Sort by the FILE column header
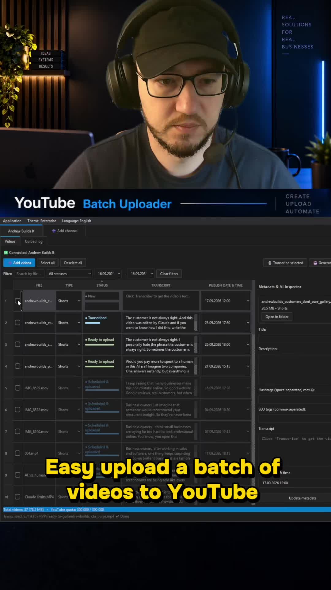This screenshot has width=331, height=590. click(39, 285)
